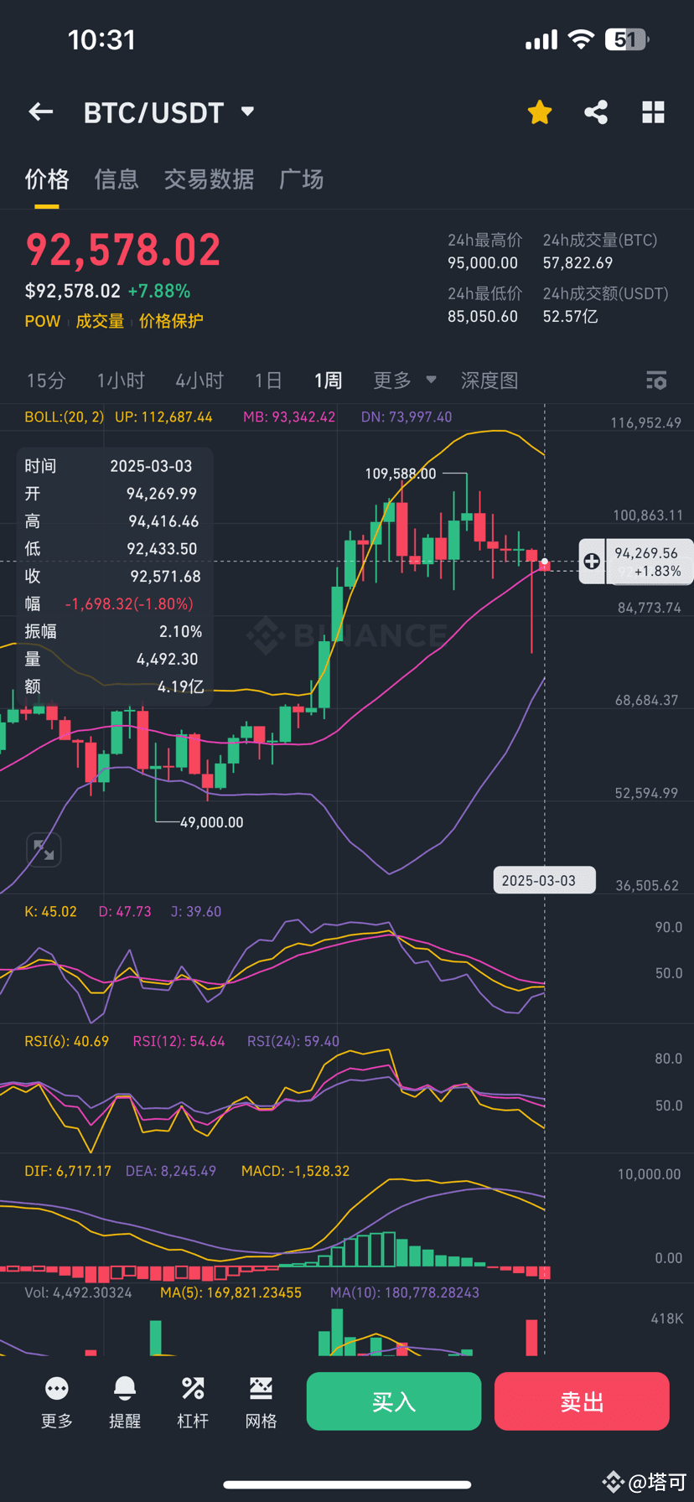Image resolution: width=694 pixels, height=1502 pixels.
Task: Open the share icon
Action: tap(596, 112)
